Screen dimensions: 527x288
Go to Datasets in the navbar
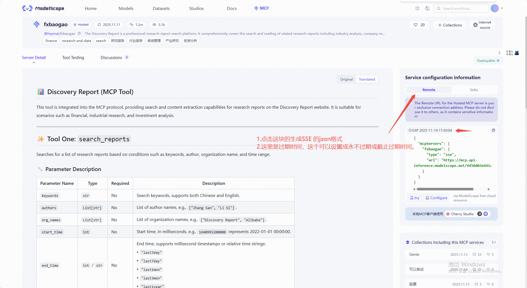point(161,8)
